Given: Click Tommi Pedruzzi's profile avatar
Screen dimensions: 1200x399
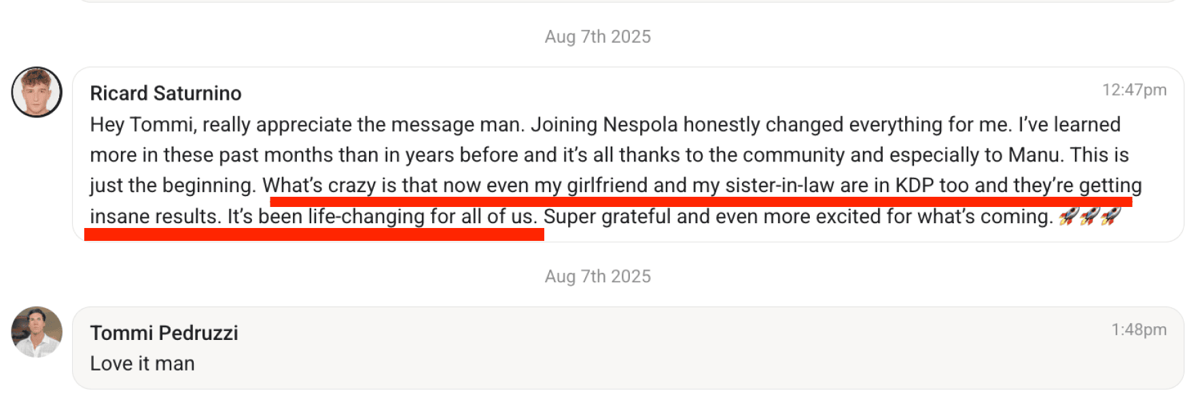Looking at the screenshot, I should click(x=37, y=332).
